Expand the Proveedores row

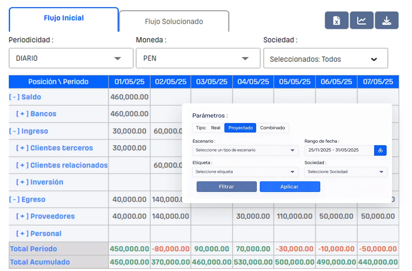point(22,216)
